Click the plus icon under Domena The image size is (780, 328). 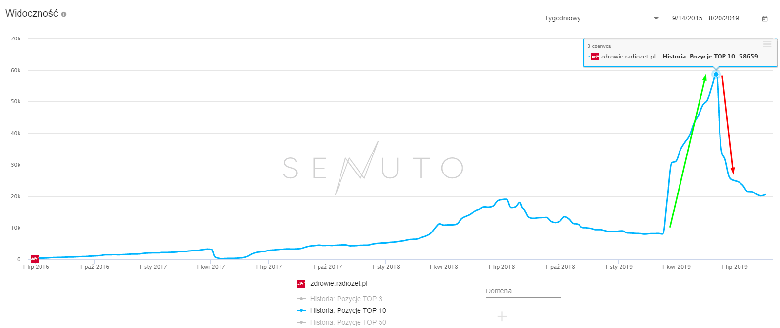502,317
